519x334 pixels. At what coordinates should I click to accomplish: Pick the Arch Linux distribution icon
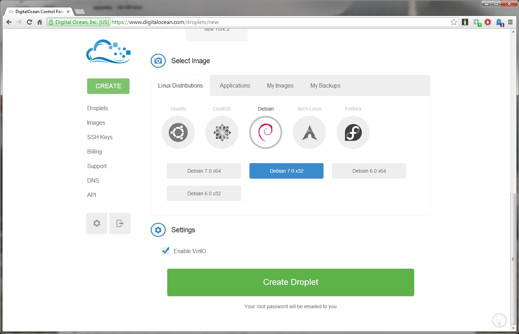(309, 132)
